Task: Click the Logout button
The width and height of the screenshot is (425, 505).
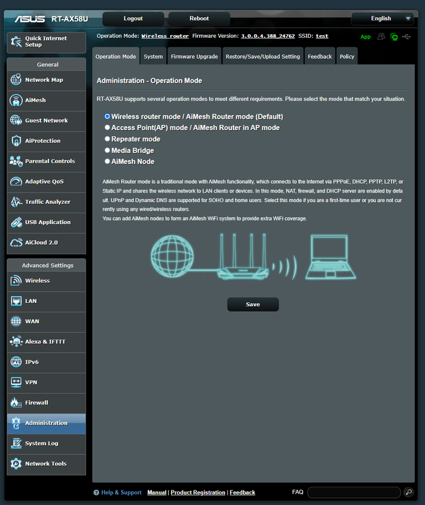Action: tap(133, 19)
